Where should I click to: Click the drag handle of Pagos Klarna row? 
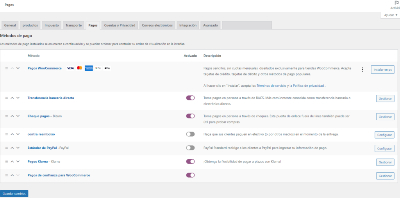pos(7,161)
